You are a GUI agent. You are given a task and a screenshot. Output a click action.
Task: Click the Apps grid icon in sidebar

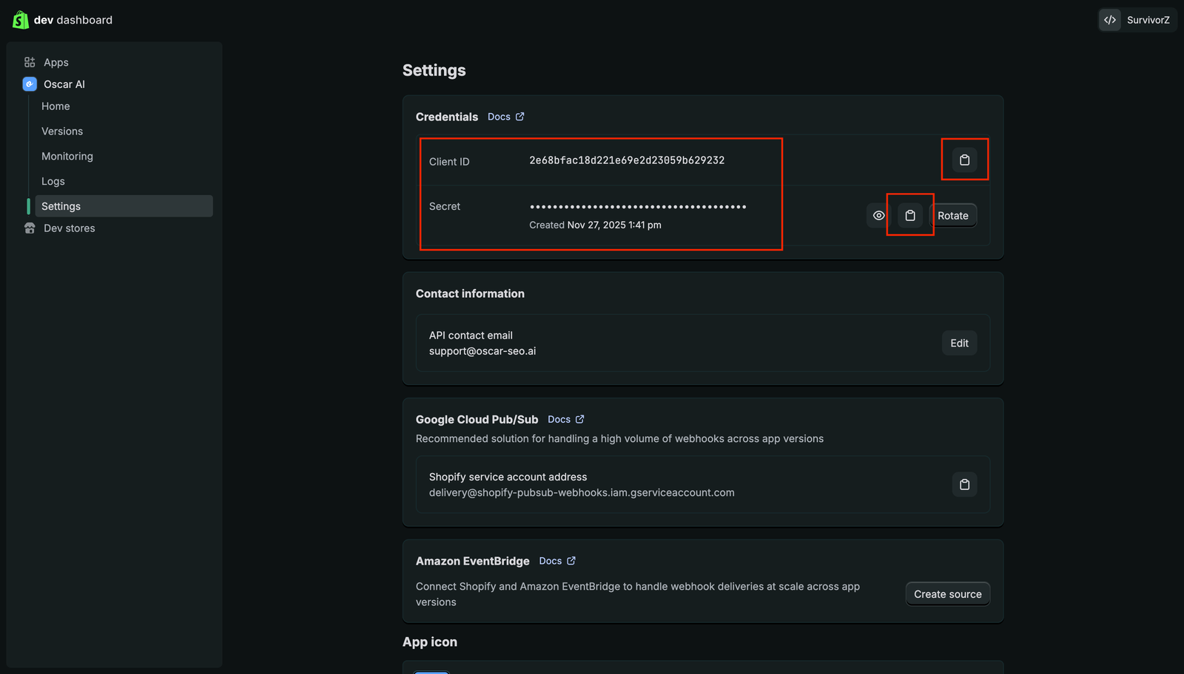pos(30,62)
